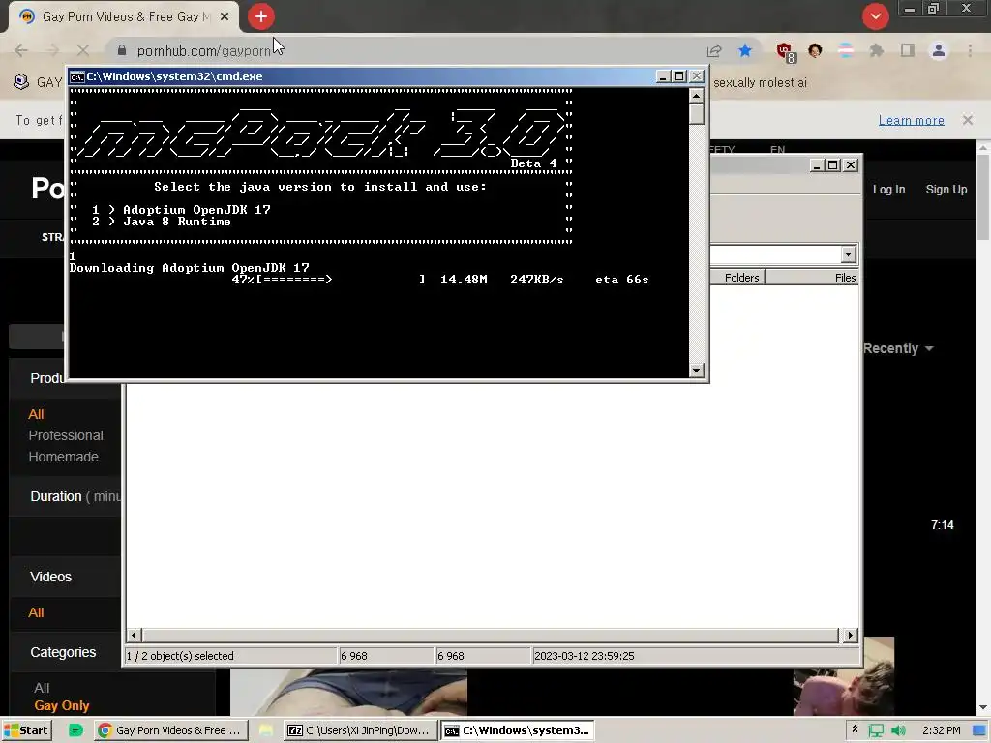Screen dimensions: 991x743
Task: Show hidden system tray icons
Action: [x=856, y=729]
